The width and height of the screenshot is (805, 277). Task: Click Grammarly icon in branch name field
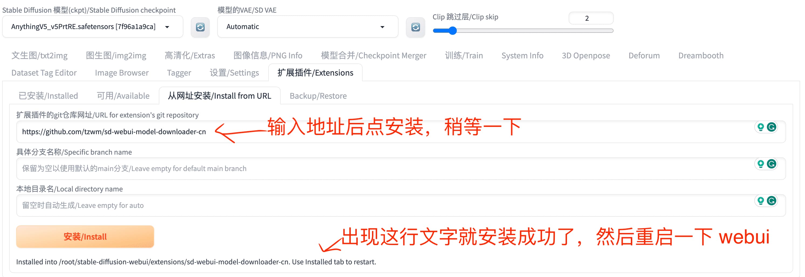(x=771, y=164)
